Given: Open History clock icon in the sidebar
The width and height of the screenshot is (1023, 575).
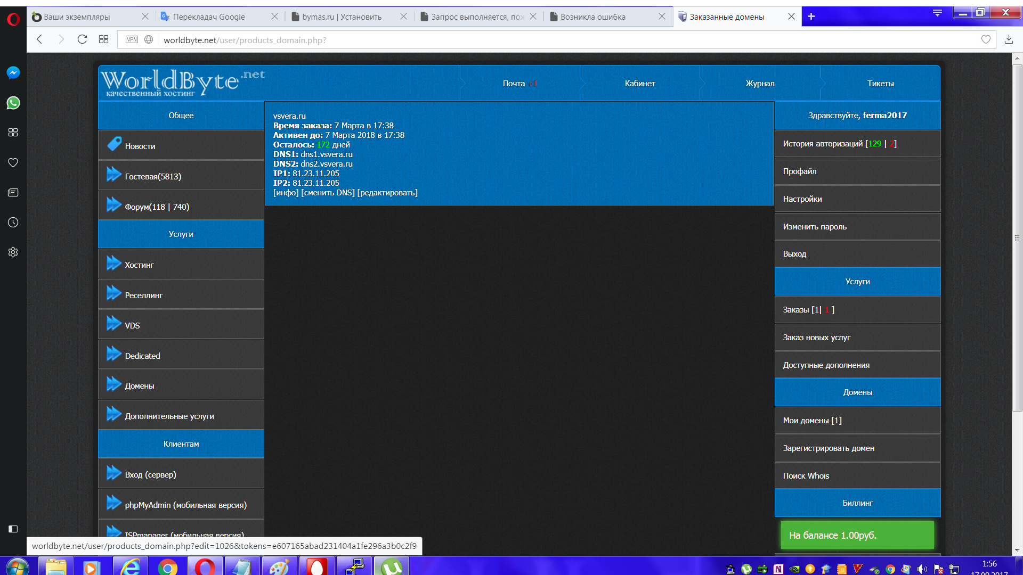Looking at the screenshot, I should 13,223.
